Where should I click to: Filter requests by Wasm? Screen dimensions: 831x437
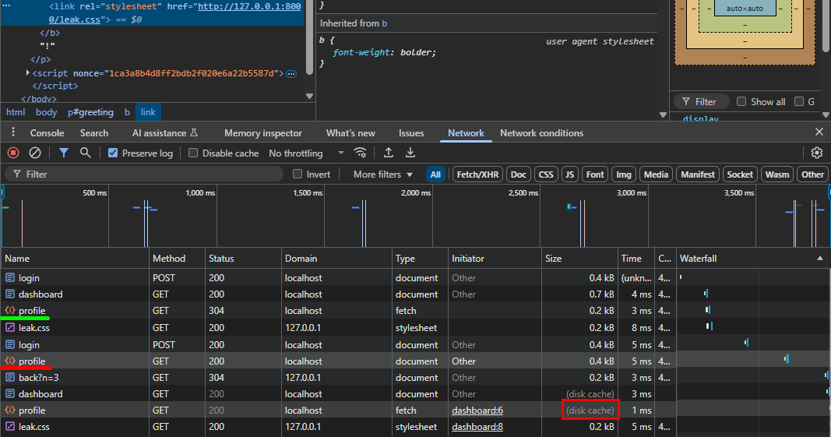pyautogui.click(x=777, y=174)
